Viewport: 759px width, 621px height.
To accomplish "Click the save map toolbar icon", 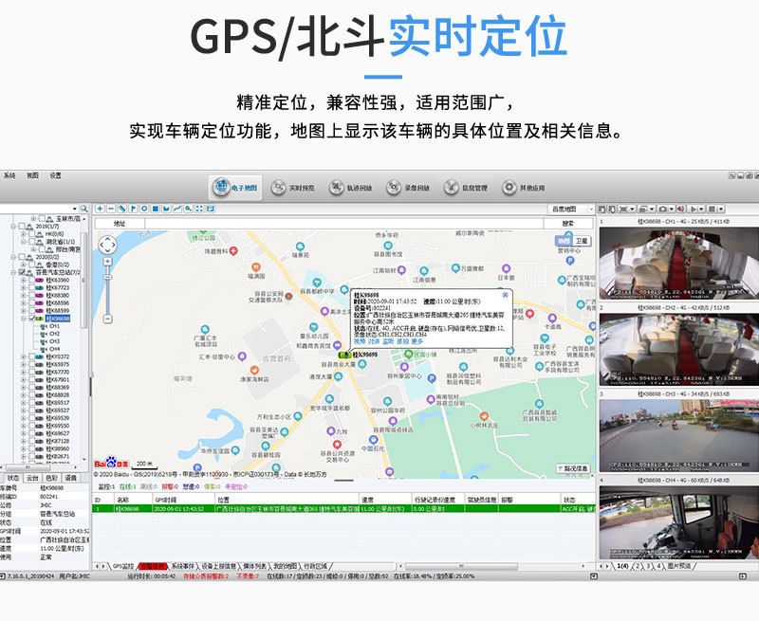I will [211, 209].
